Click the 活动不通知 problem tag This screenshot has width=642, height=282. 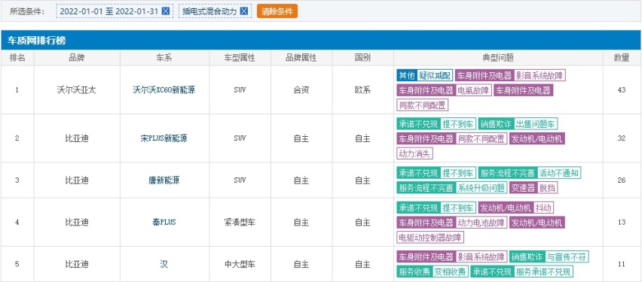coord(559,173)
